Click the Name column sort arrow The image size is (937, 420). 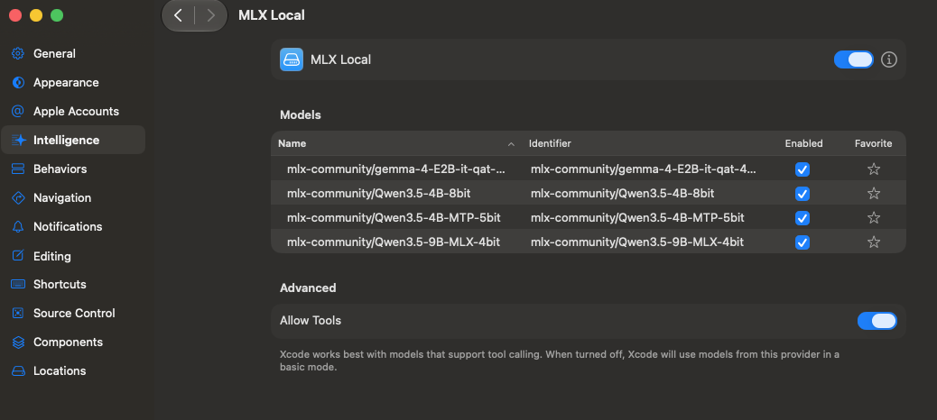coord(511,144)
